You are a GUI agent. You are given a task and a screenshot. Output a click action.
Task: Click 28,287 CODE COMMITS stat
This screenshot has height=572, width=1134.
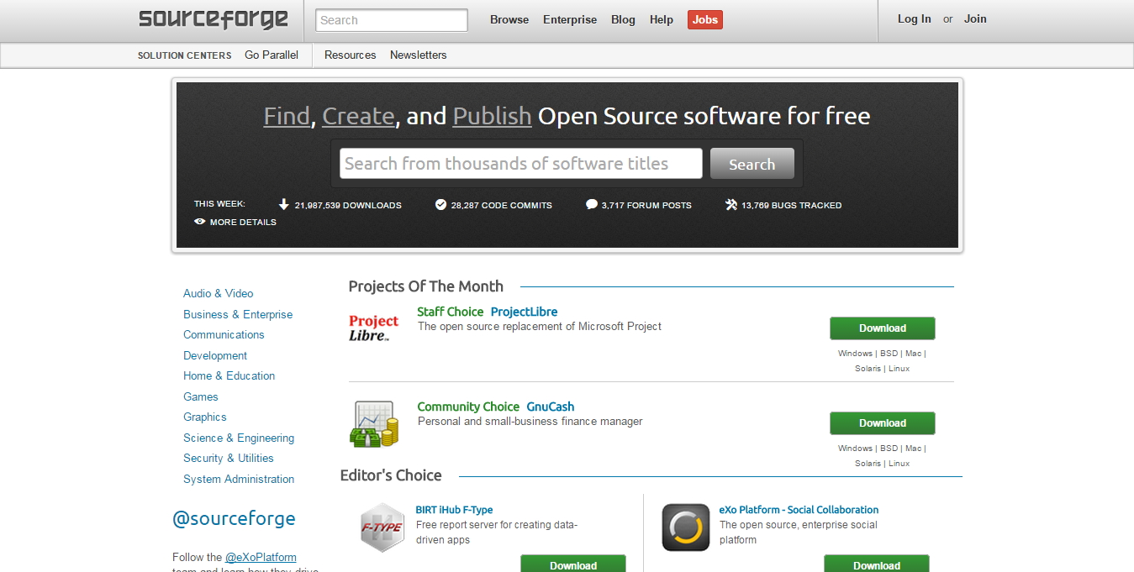[502, 206]
